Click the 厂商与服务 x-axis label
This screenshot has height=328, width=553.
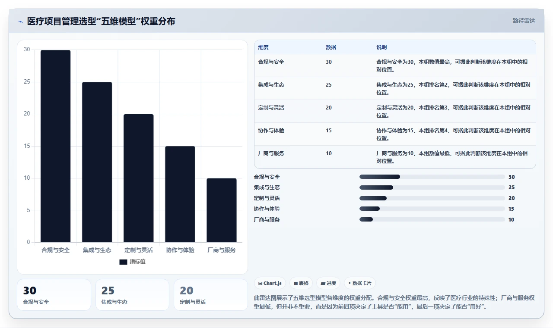(222, 250)
